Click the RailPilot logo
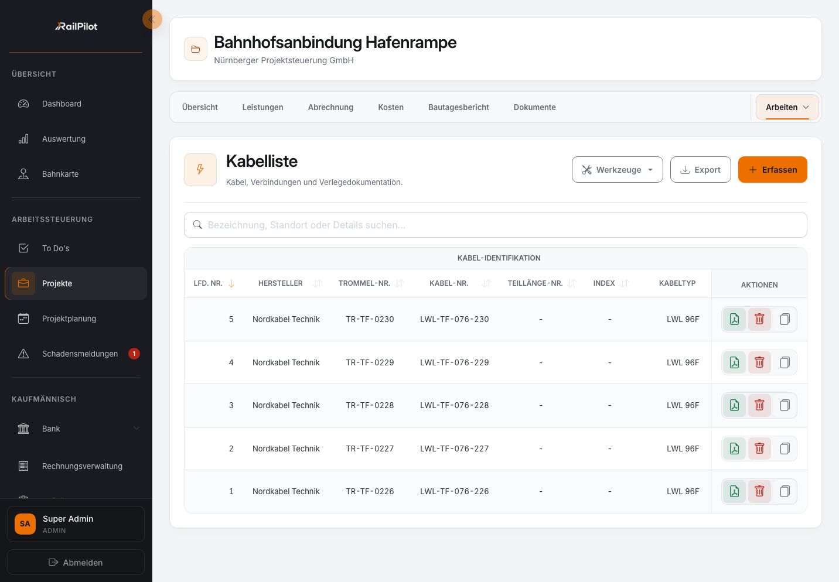Viewport: 839px width, 582px height. point(76,26)
